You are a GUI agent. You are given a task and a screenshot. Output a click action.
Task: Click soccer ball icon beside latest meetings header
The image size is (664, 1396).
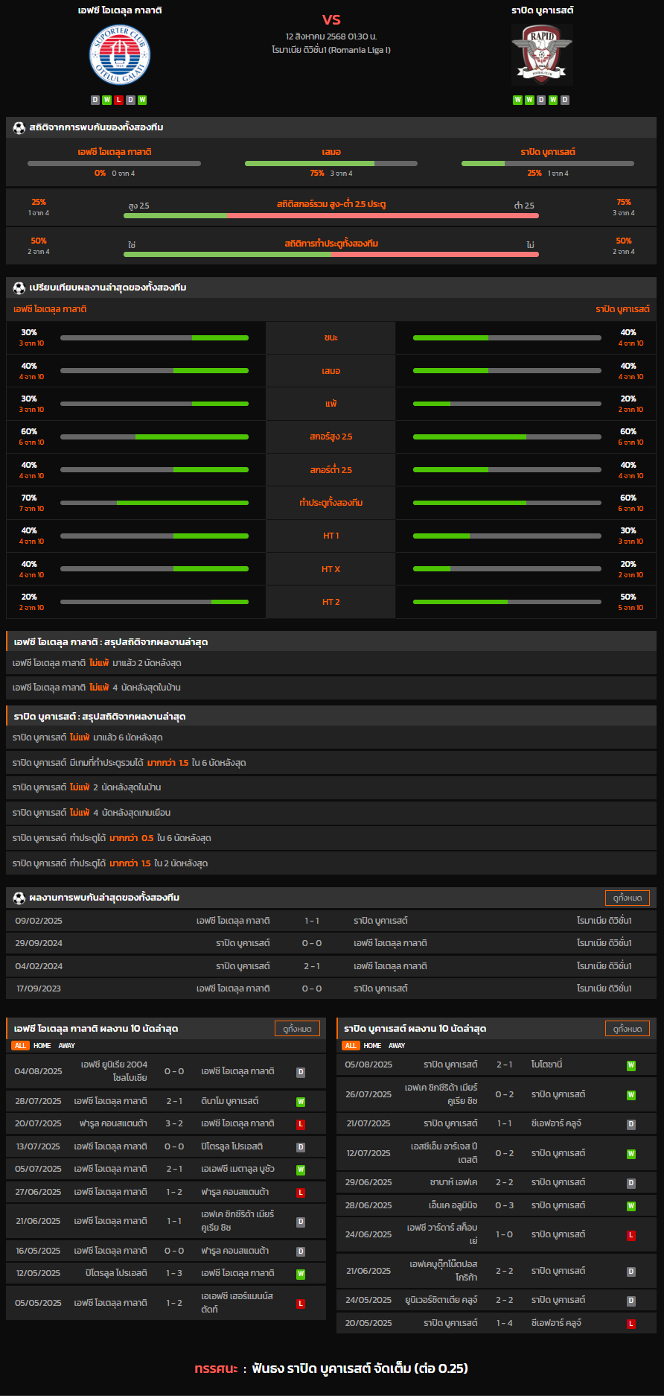coord(19,898)
